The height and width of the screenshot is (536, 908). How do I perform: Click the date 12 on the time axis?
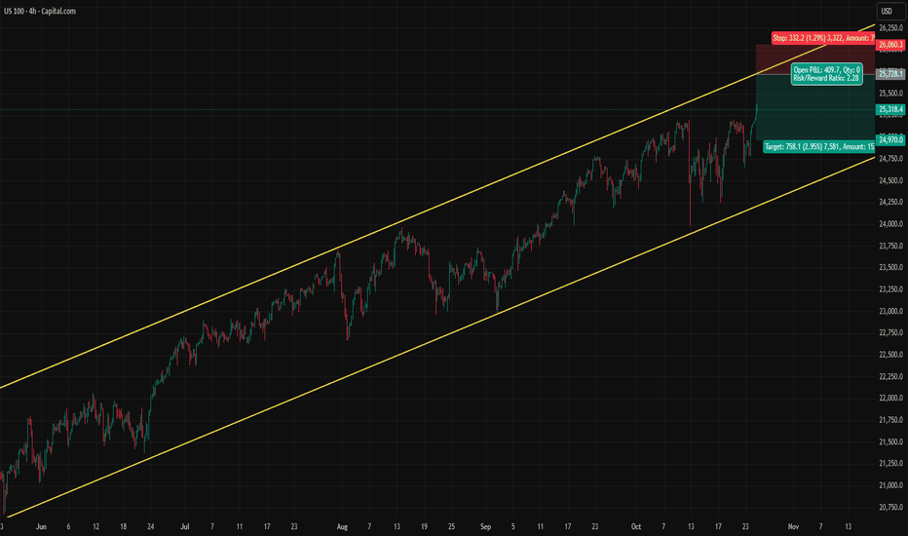point(95,526)
